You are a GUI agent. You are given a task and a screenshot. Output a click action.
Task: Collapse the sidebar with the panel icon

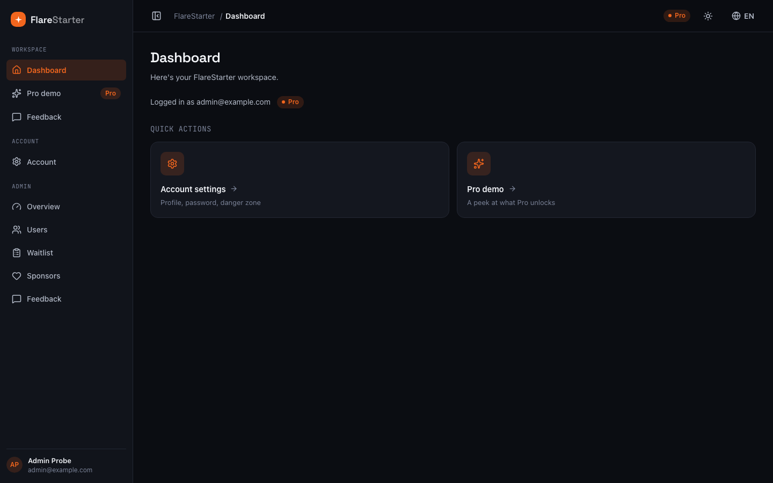(x=156, y=16)
